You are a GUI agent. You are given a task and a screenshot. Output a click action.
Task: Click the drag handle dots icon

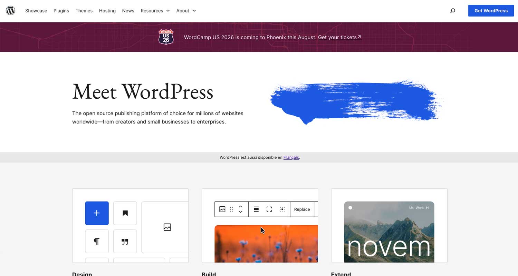[231, 209]
